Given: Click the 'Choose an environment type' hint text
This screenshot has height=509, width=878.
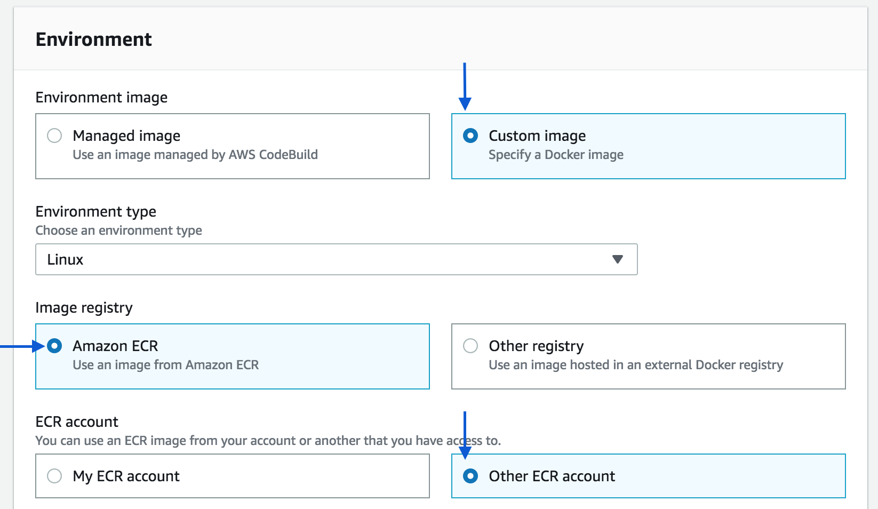Looking at the screenshot, I should tap(118, 230).
